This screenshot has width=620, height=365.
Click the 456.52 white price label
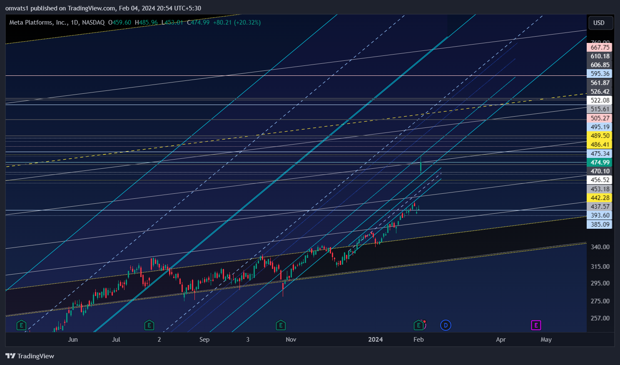600,180
